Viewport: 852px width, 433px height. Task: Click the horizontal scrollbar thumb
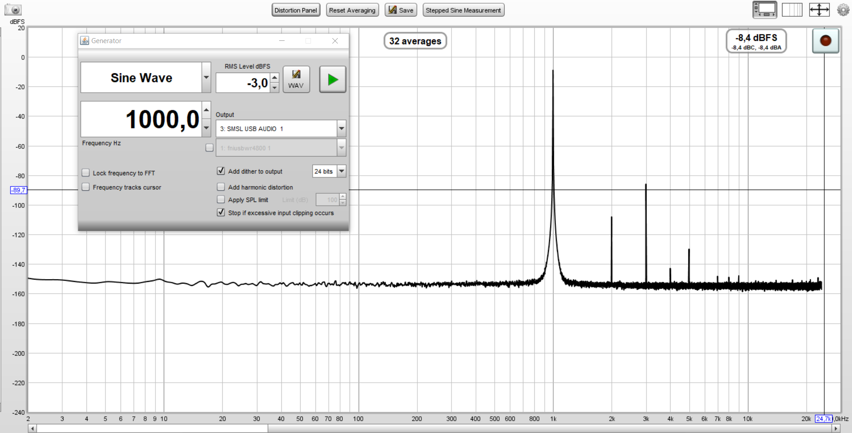[152, 428]
